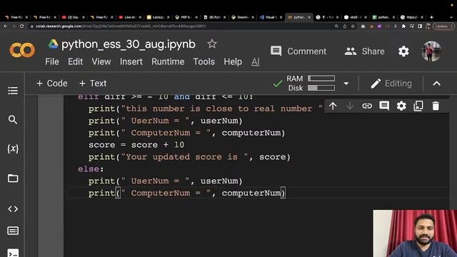457x257 pixels.
Task: Open the Terminal icon in sidebar
Action: click(13, 253)
